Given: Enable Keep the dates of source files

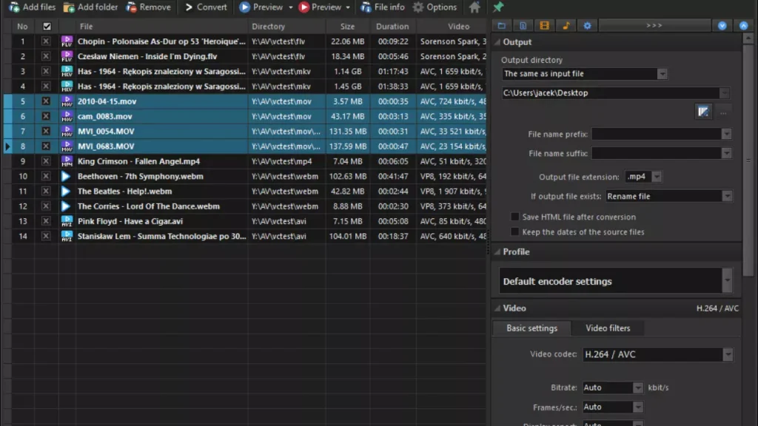Looking at the screenshot, I should point(515,231).
